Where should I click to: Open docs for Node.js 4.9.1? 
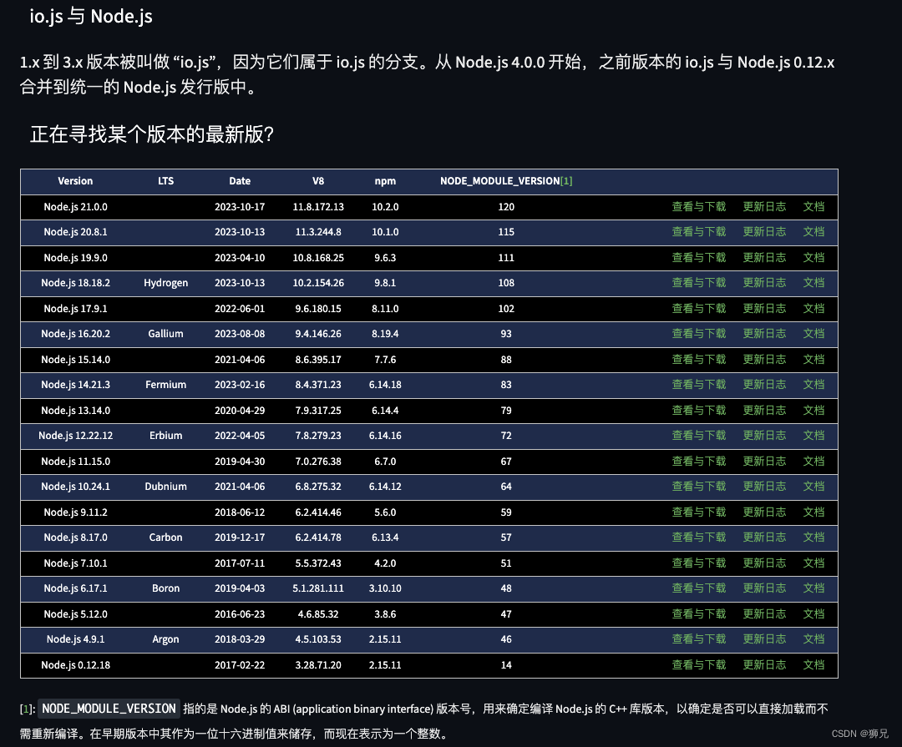(813, 638)
